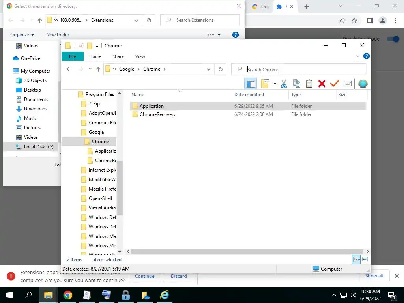Open notification center icon in tray
Image resolution: width=404 pixels, height=303 pixels.
[392, 295]
